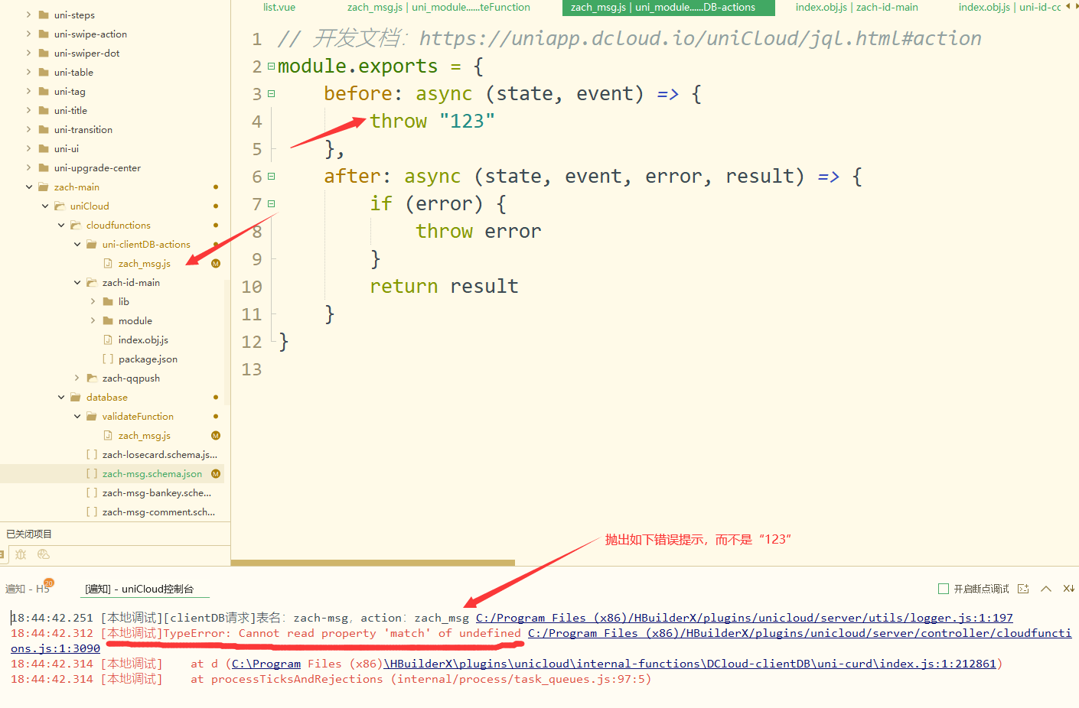The image size is (1079, 708).
Task: Expand the uni-table folder chevron
Action: tap(29, 73)
